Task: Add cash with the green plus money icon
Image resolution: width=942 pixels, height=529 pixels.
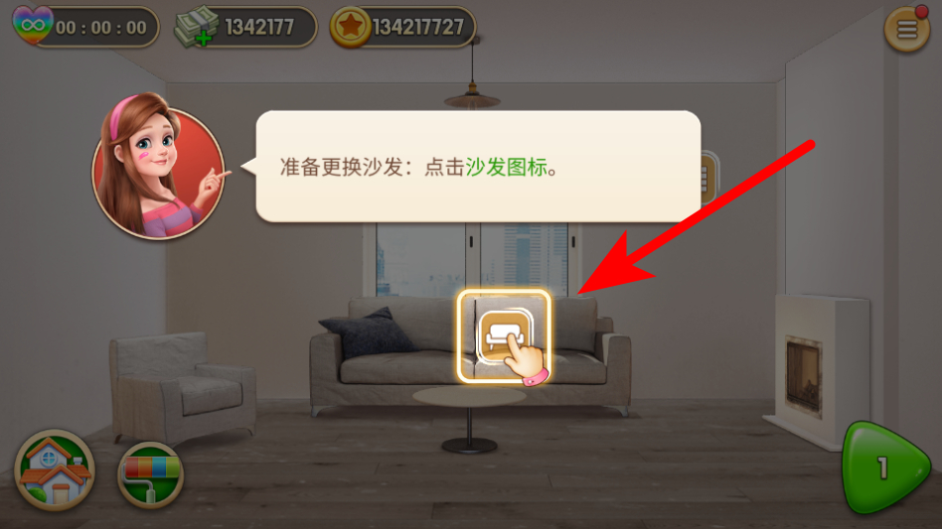Action: point(196,27)
